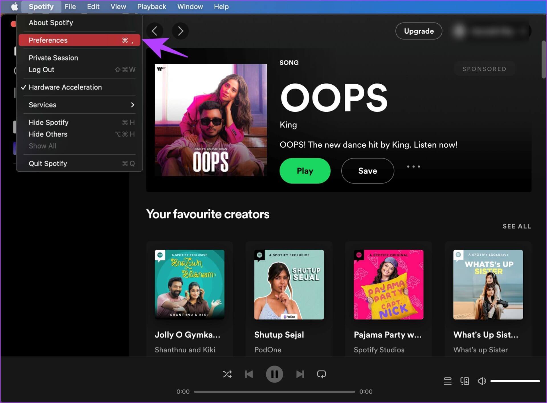
Task: Toggle Hardware Acceleration checkmark
Action: 79,87
